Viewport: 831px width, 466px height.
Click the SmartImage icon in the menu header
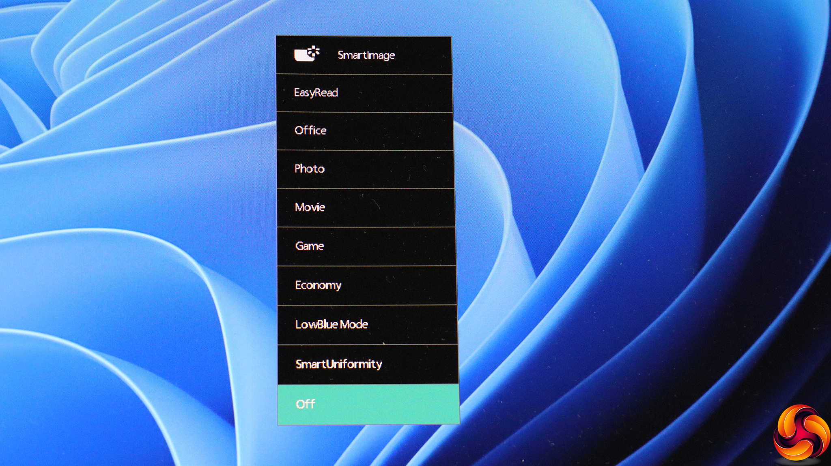[x=307, y=54]
